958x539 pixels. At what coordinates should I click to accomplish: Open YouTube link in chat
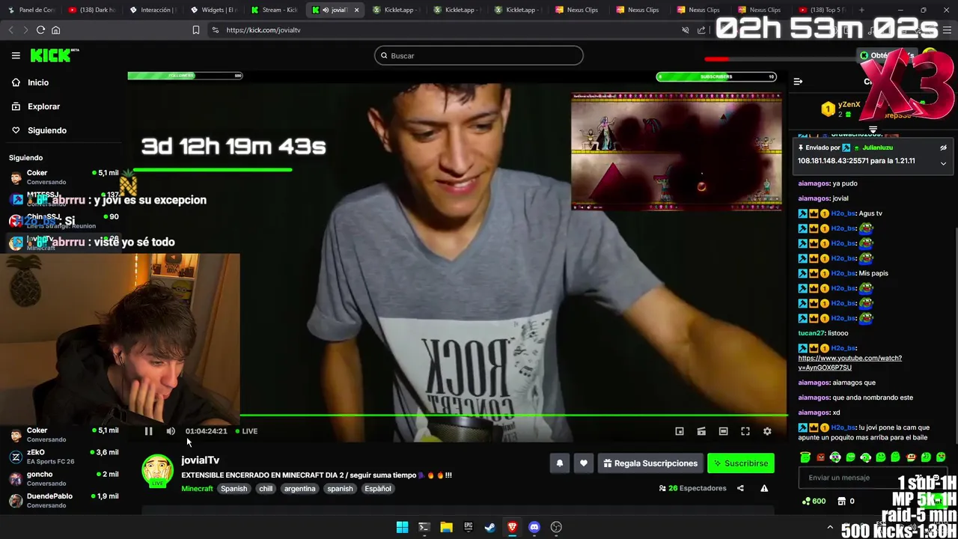coord(849,363)
